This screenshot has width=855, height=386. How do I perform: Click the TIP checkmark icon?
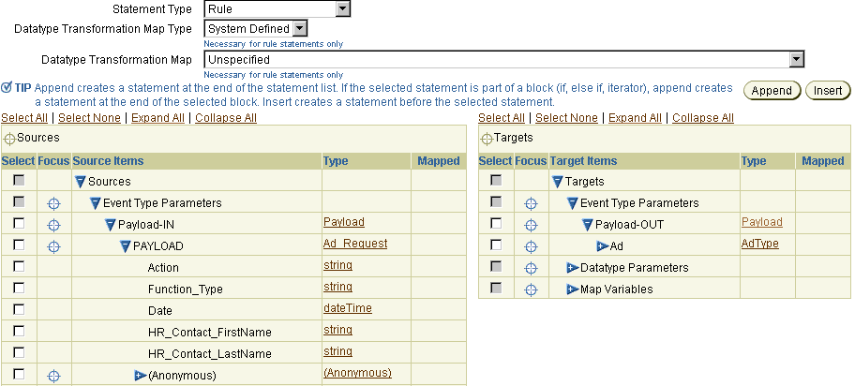point(6,87)
